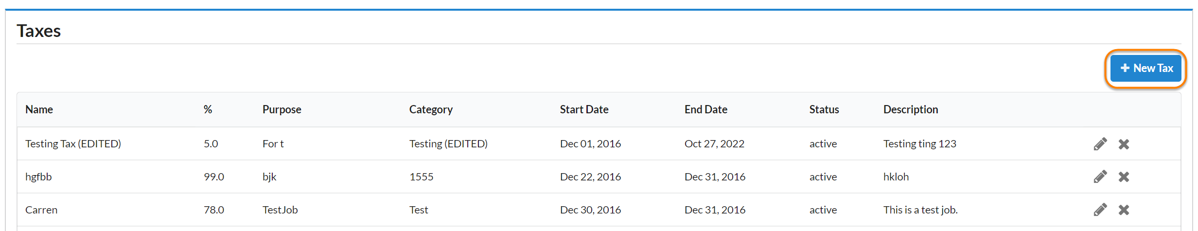Click the Carren name cell
The image size is (1198, 231).
[x=41, y=210]
